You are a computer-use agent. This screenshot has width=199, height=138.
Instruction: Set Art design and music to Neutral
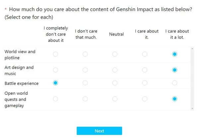click(115, 70)
